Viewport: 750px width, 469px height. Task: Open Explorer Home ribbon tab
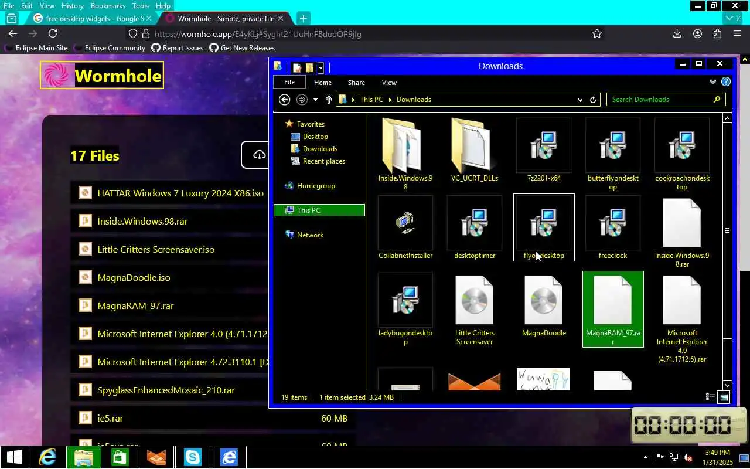(x=323, y=83)
